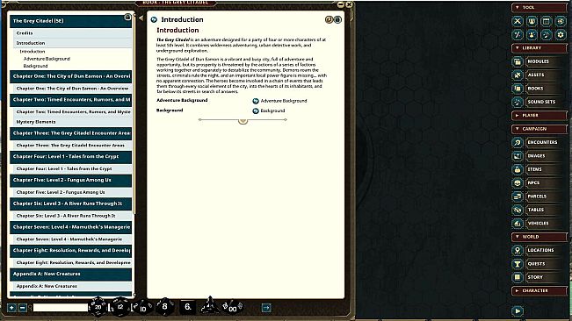Click the d4 die
Viewport: 572px width, 321px height.
(209, 305)
